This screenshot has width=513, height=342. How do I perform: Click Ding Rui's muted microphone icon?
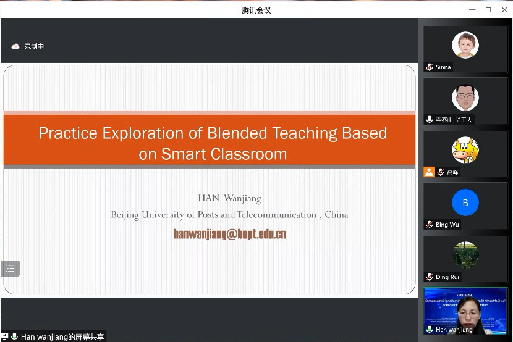coord(430,277)
